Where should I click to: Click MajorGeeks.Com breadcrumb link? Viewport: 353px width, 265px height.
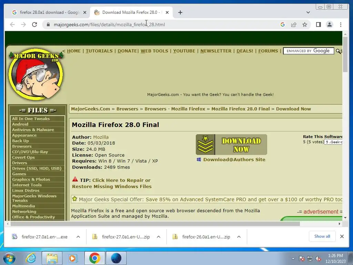[x=91, y=109]
